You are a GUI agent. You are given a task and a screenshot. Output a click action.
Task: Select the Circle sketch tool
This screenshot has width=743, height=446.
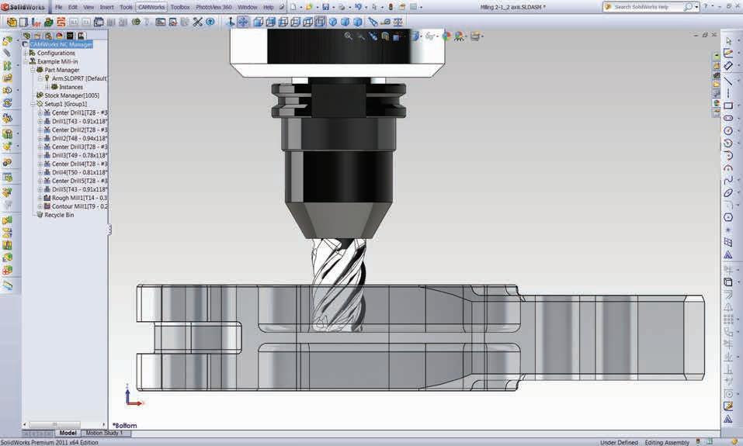728,130
